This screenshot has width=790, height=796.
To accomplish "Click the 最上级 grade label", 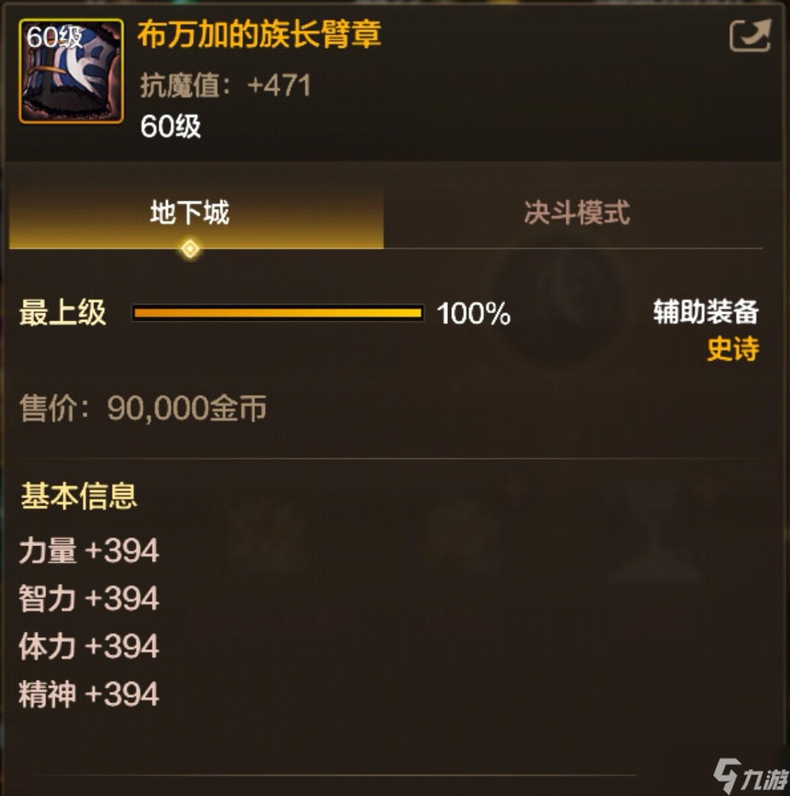I will [x=62, y=313].
